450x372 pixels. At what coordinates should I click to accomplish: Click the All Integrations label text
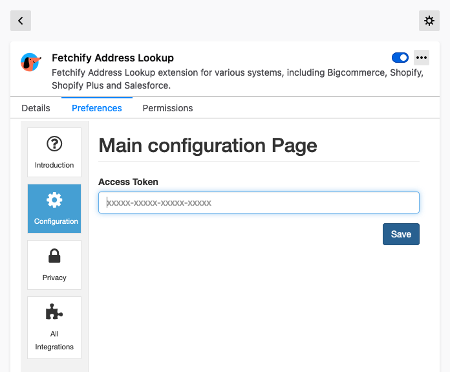pyautogui.click(x=54, y=340)
